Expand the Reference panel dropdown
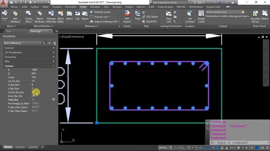Screen dimensions: 270x151 [x=92, y=26]
